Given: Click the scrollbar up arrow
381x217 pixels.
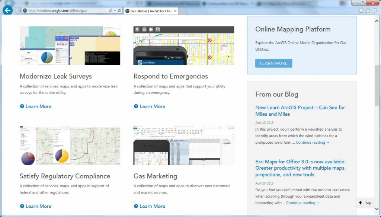Looking at the screenshot, I should click(377, 21).
